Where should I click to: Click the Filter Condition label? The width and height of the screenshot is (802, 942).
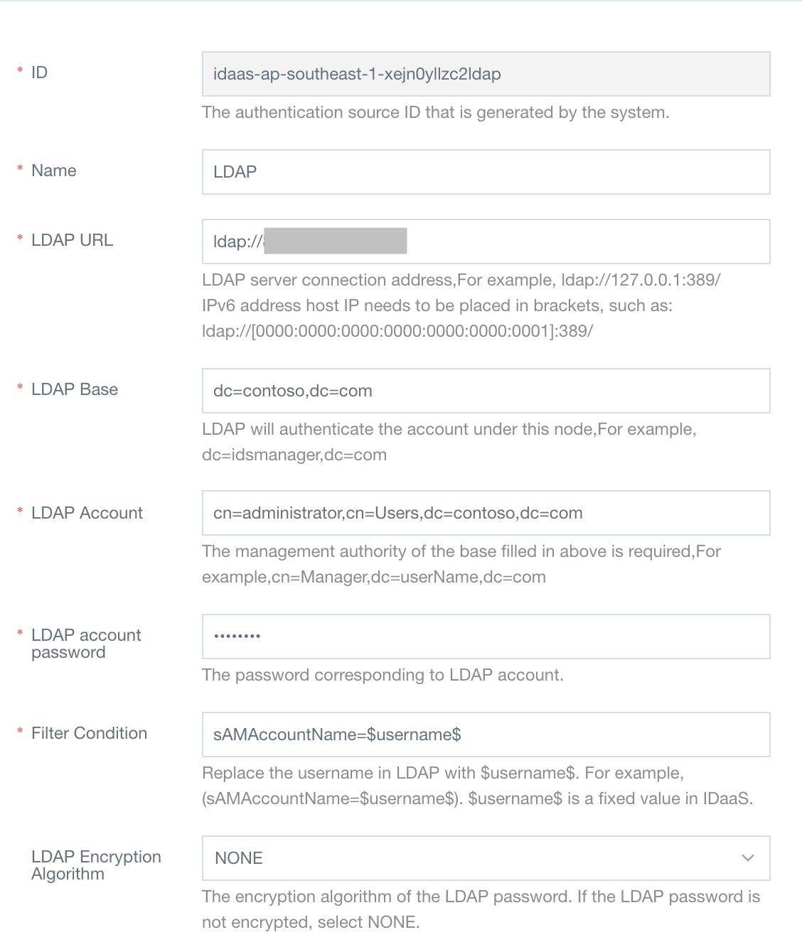pyautogui.click(x=89, y=733)
